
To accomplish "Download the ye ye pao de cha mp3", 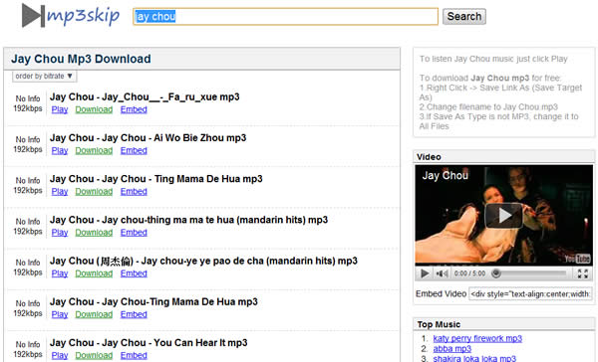I will [94, 273].
